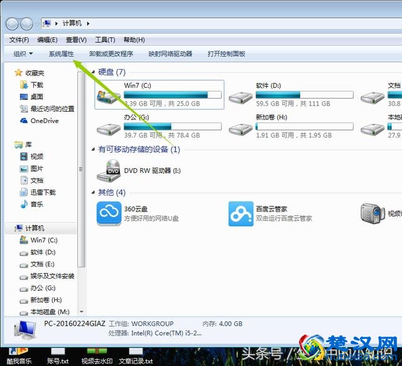This screenshot has width=402, height=366.
Task: Open the 组织 dropdown menu
Action: [x=23, y=54]
